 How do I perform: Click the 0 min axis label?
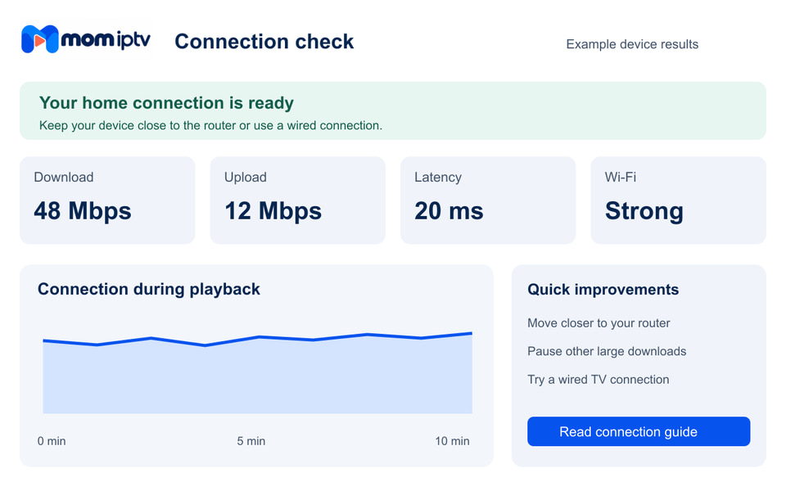click(52, 441)
